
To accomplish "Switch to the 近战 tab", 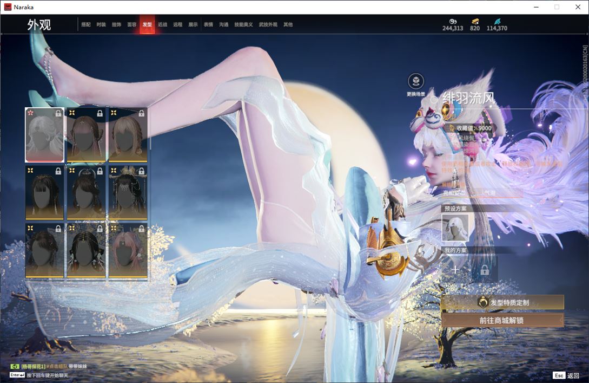I will coord(162,24).
